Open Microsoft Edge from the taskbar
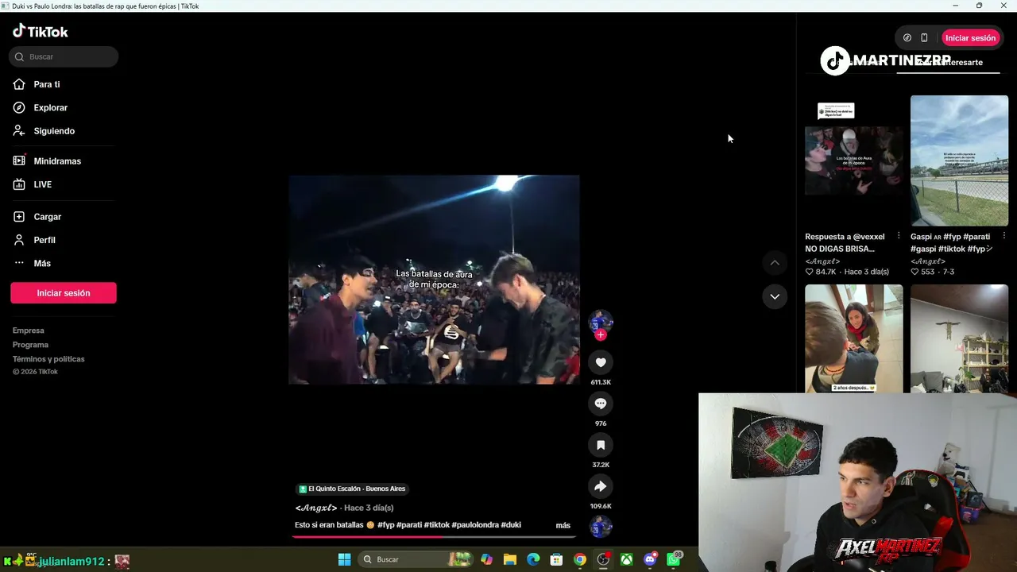1017x572 pixels. [x=533, y=559]
